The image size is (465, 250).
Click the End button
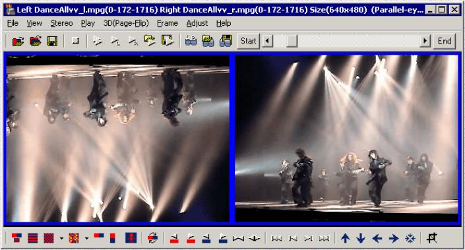pos(445,41)
